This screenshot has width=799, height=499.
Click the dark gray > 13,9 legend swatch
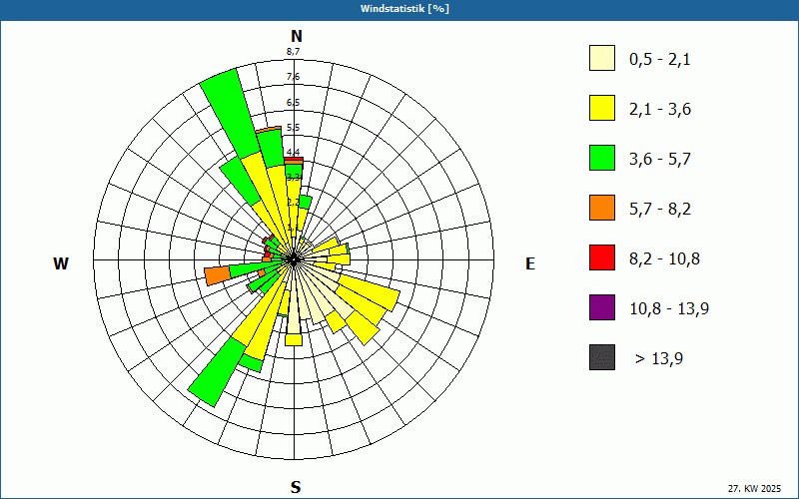point(602,357)
